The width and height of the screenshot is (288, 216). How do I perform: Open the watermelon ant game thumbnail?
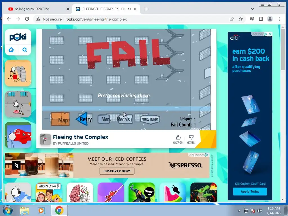click(x=173, y=192)
